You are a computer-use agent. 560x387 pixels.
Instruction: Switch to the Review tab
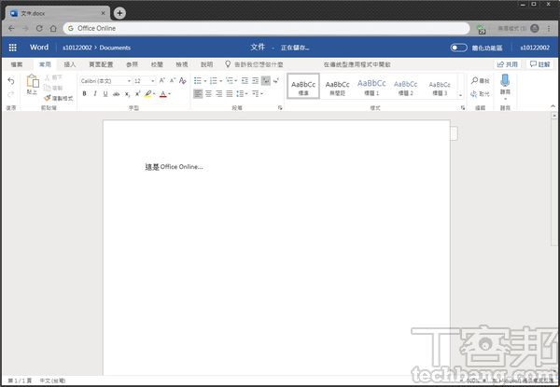pyautogui.click(x=157, y=64)
